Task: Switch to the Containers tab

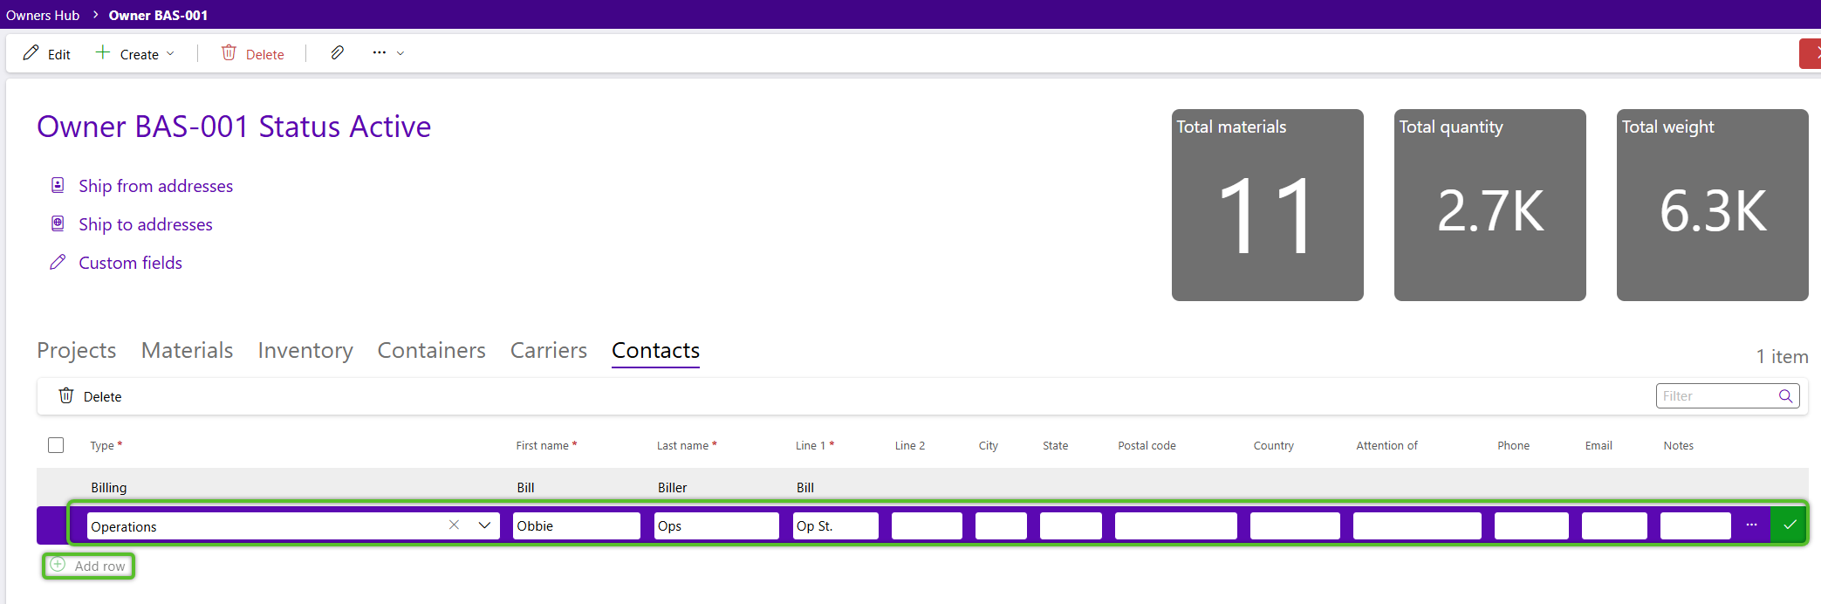Action: (431, 350)
